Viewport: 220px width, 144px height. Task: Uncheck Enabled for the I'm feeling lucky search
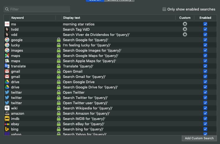pyautogui.click(x=205, y=45)
